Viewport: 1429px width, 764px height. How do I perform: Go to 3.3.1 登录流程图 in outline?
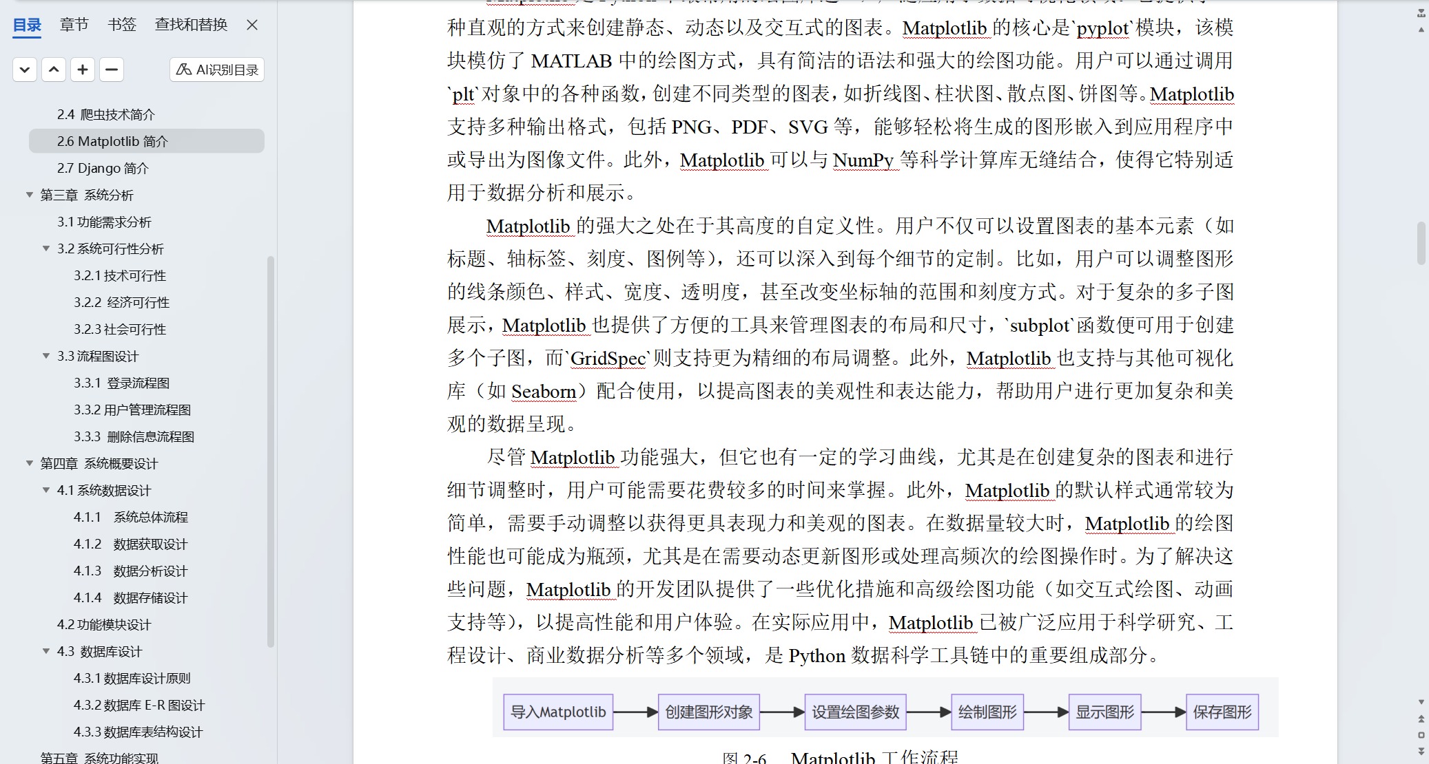click(x=122, y=383)
